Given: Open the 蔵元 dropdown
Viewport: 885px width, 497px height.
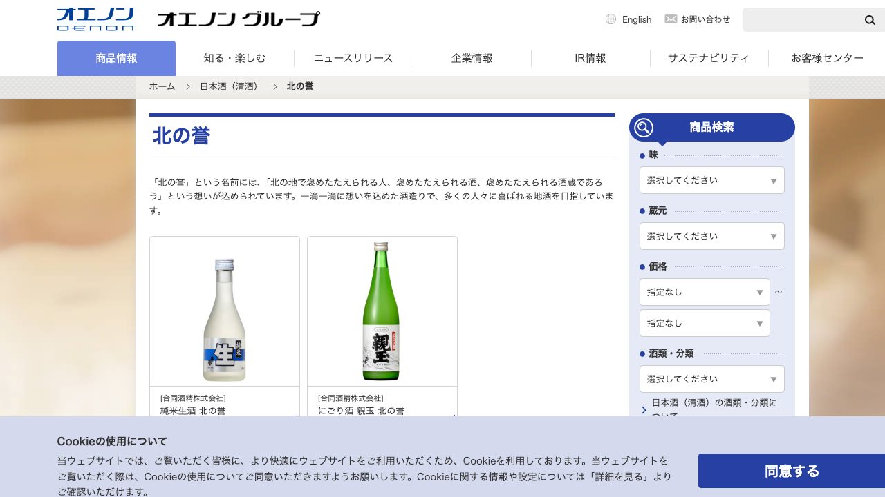Looking at the screenshot, I should click(712, 236).
